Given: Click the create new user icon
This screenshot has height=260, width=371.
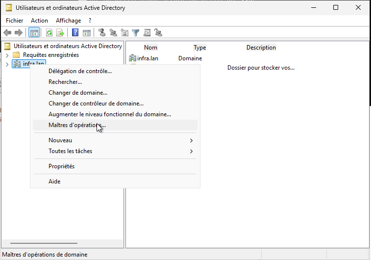Looking at the screenshot, I should tap(102, 33).
